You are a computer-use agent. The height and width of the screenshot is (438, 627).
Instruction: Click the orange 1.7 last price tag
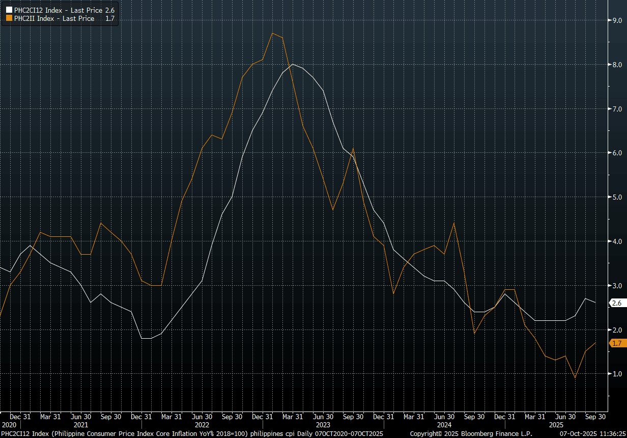pos(617,343)
